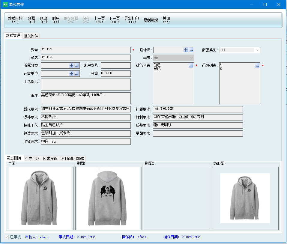
Task: Open the 码数列表 ellipsis picker
Action: (x=257, y=65)
